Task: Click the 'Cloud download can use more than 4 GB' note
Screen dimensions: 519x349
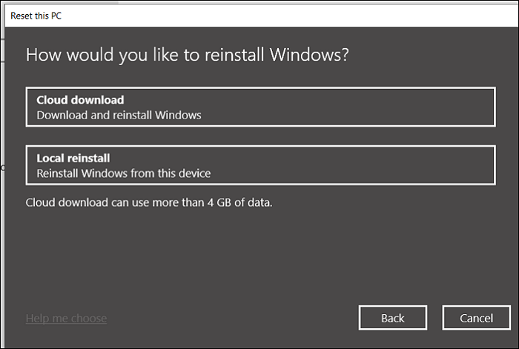Action: (x=149, y=202)
